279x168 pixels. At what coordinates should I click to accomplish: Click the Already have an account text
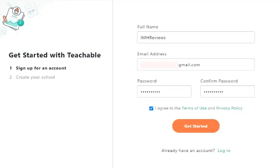click(188, 151)
